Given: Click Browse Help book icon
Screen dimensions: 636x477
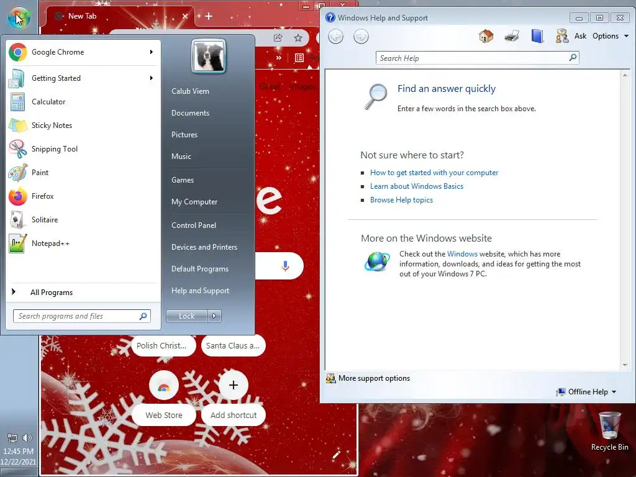Looking at the screenshot, I should (537, 36).
